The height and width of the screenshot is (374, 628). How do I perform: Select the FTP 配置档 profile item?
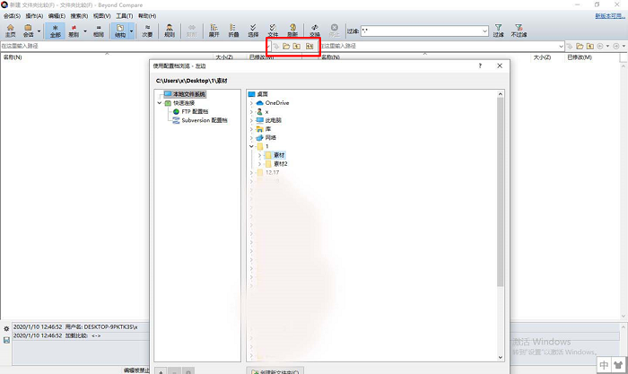[195, 112]
